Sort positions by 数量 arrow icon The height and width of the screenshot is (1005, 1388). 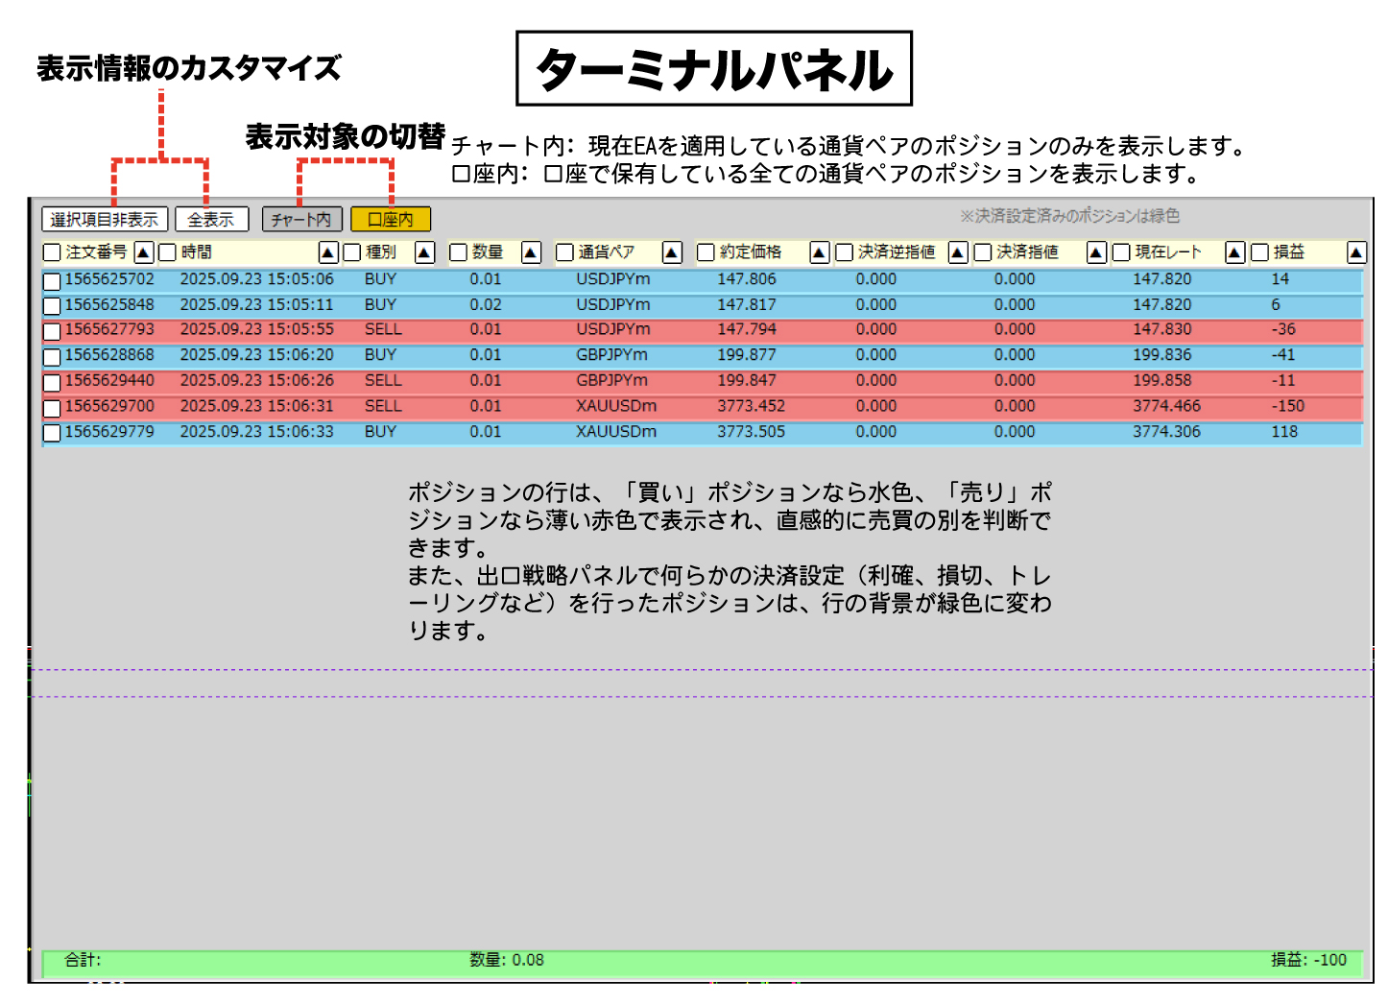point(531,252)
